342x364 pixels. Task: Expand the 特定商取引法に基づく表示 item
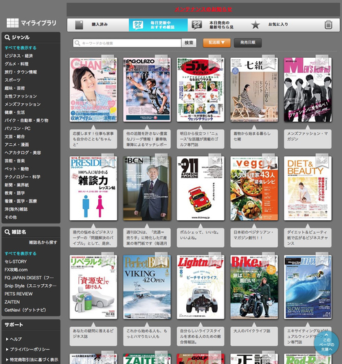tap(32, 359)
